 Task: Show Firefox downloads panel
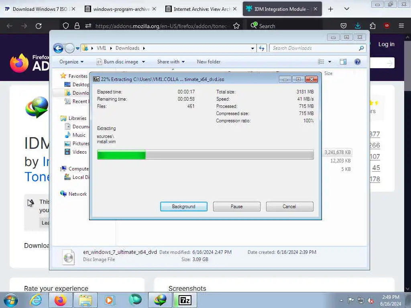tap(358, 26)
